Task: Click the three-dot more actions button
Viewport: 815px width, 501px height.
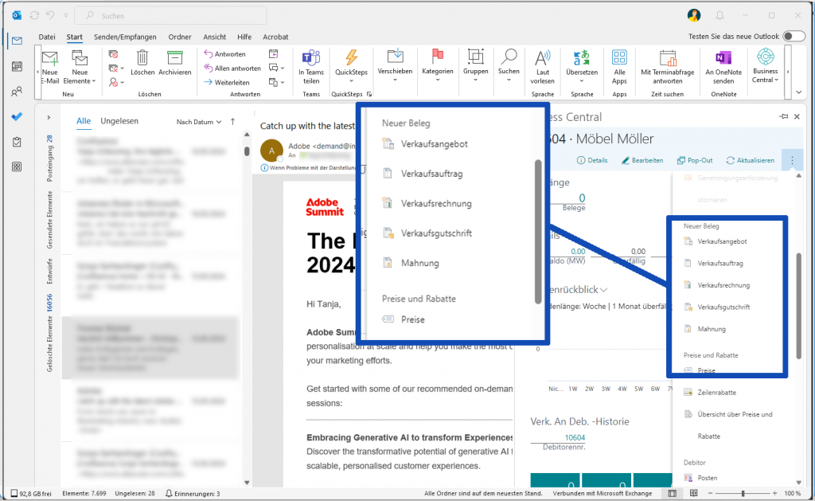Action: (792, 160)
